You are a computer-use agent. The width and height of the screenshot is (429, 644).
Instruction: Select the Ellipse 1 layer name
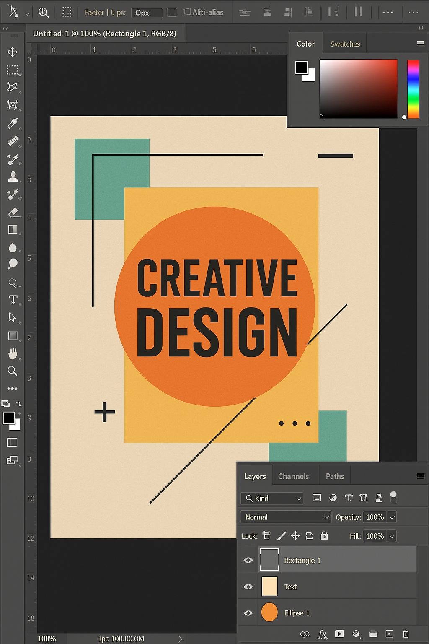tap(297, 613)
